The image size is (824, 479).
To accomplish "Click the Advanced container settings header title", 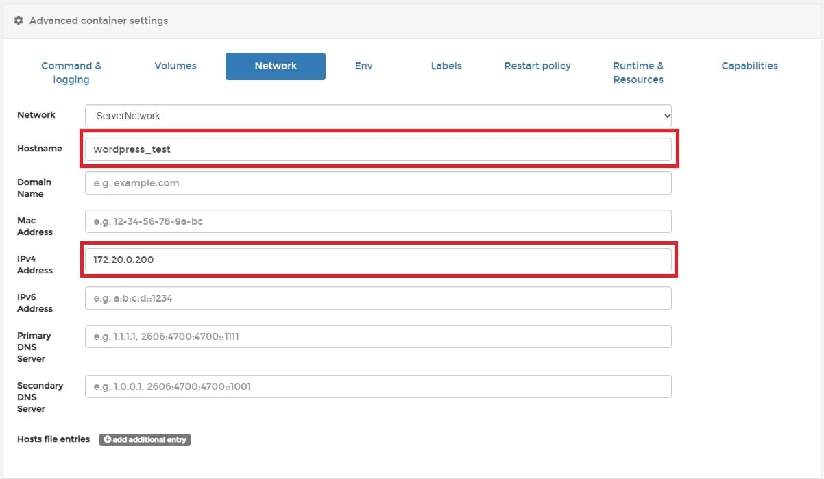I will 99,21.
